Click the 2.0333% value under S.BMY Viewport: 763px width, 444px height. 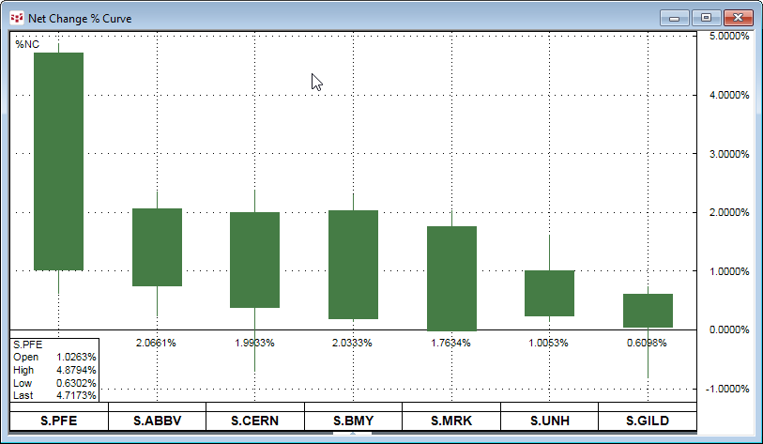tap(353, 343)
